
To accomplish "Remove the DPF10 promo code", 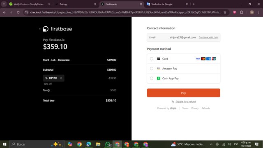I will [x=61, y=78].
